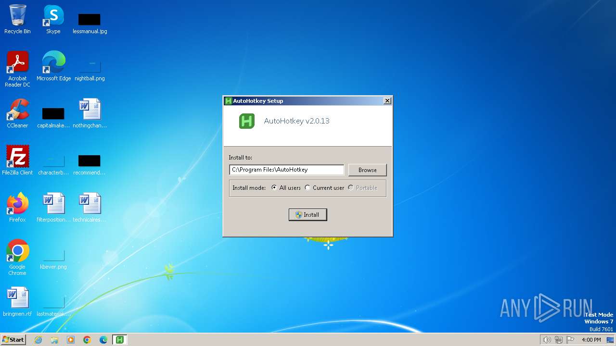Open Windows Explorer from the taskbar
This screenshot has width=616, height=346.
point(54,340)
